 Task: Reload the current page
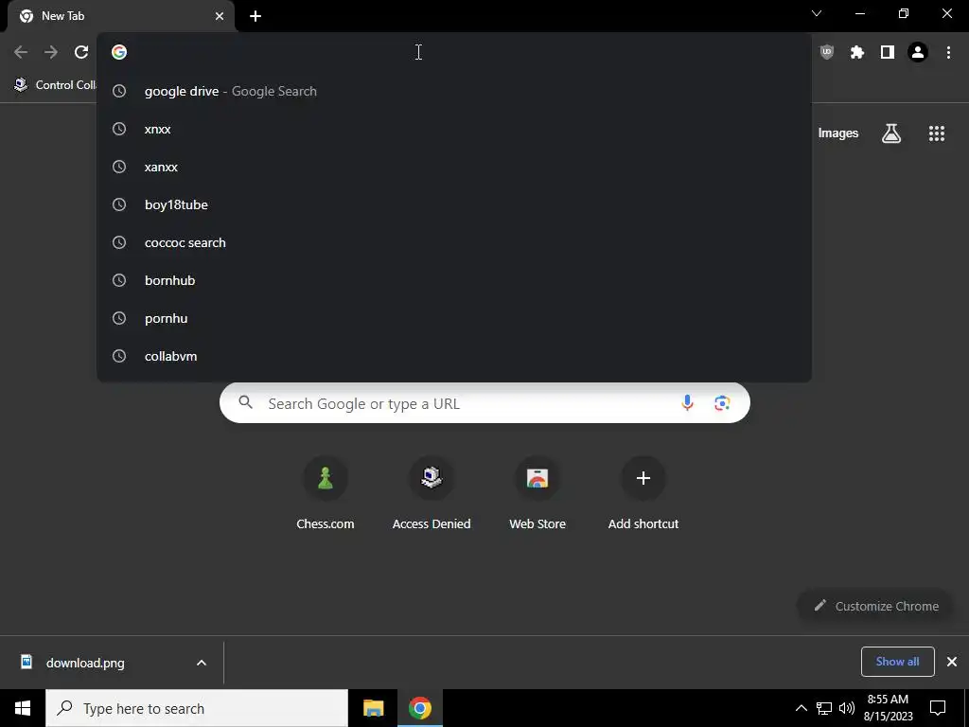point(81,53)
